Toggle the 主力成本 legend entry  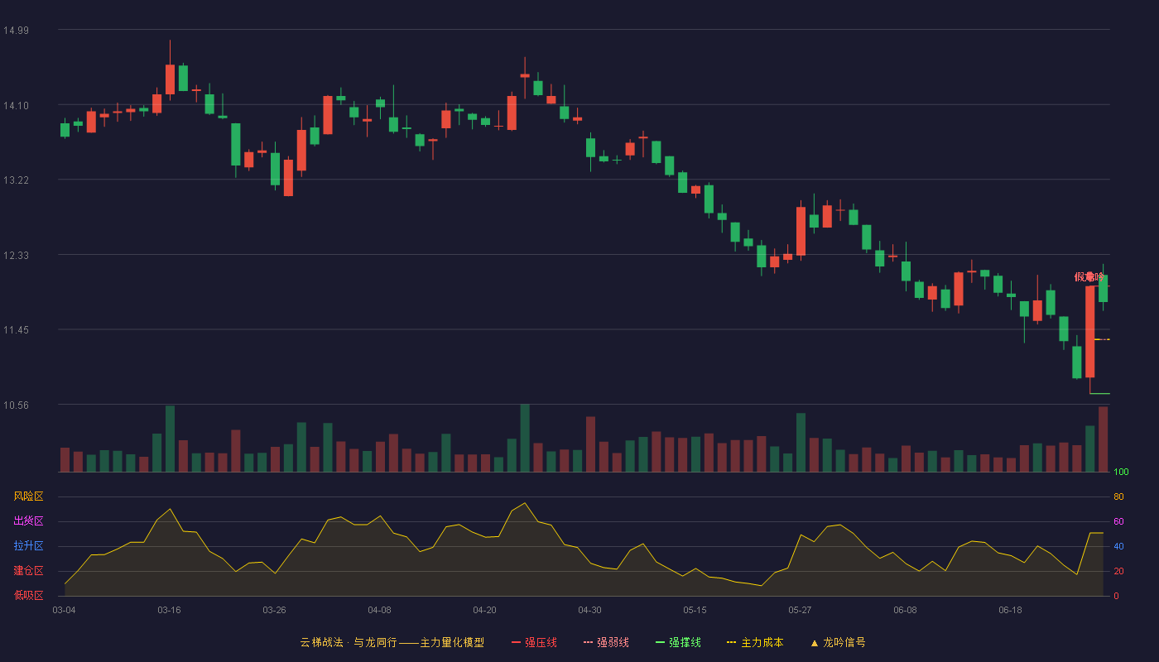click(754, 642)
